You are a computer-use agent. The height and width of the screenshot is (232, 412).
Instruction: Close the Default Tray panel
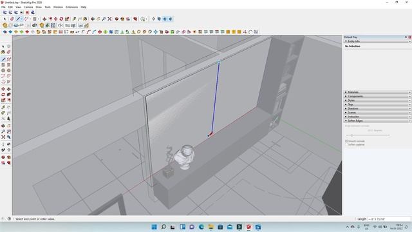click(409, 37)
